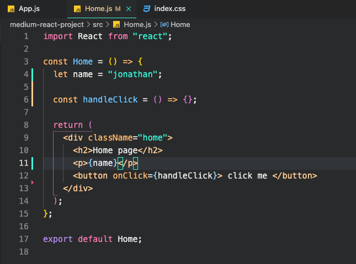Image resolution: width=356 pixels, height=264 pixels.
Task: Click 'Home page' heading text on line 10
Action: 115,150
